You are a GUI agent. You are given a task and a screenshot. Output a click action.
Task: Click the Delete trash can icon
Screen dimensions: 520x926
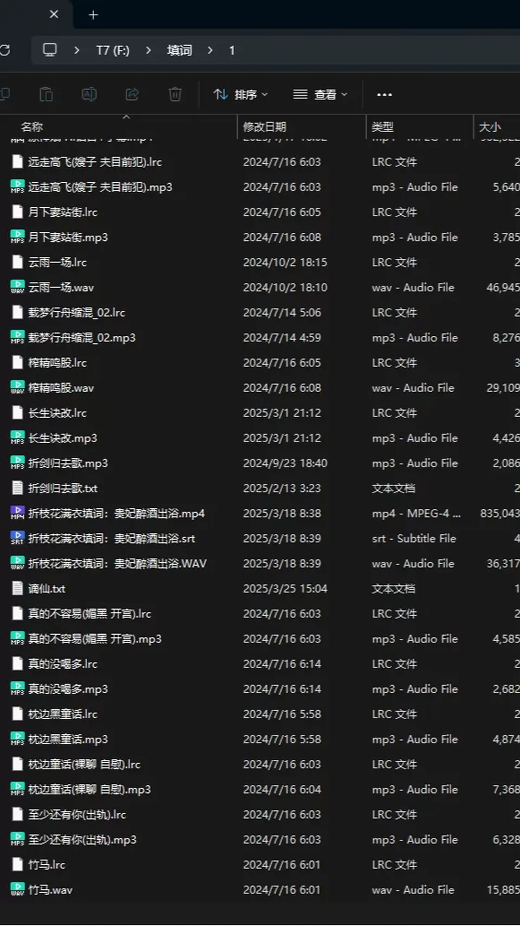[x=175, y=94]
